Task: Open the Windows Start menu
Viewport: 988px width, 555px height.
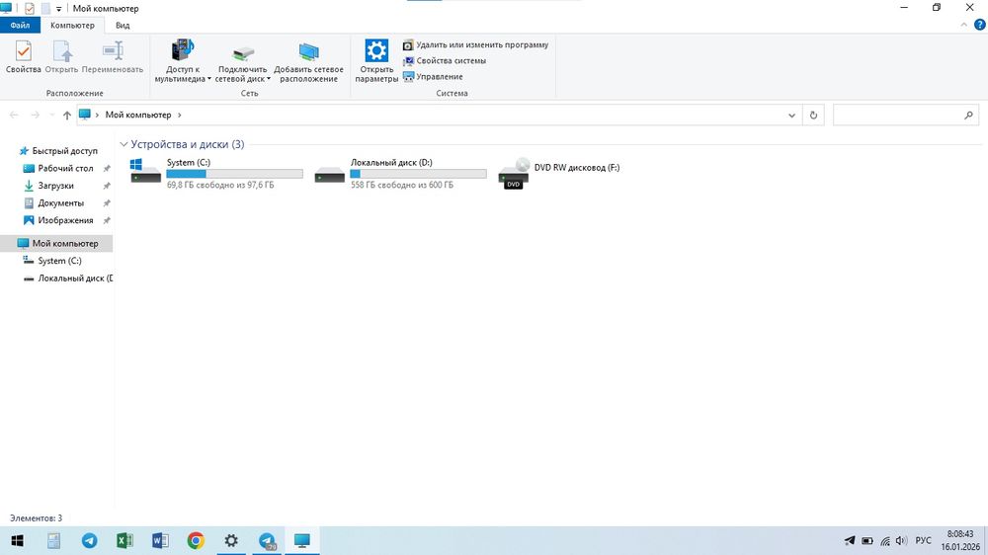Action: pyautogui.click(x=17, y=540)
